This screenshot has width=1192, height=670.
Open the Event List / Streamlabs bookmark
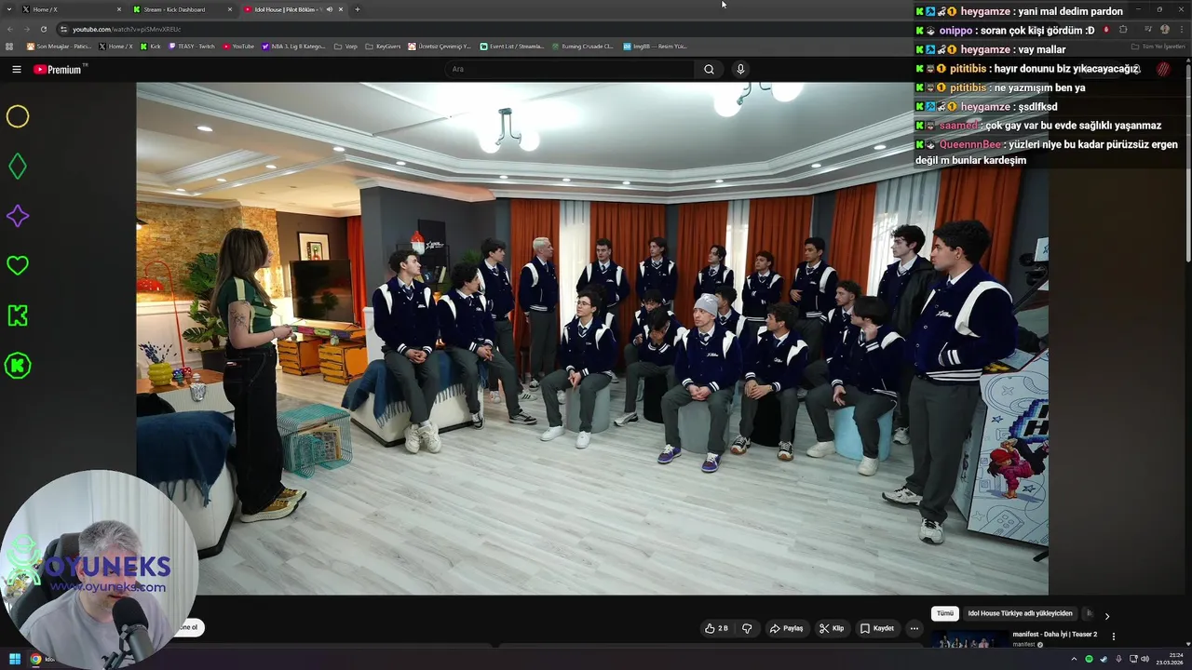point(512,46)
